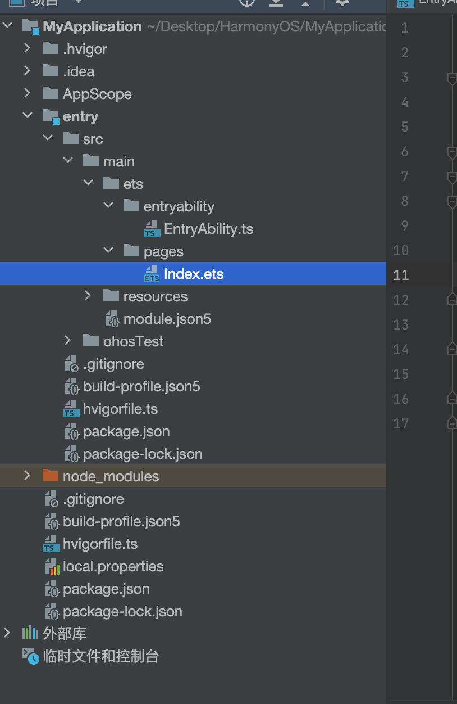Click the orange node_modules folder icon
The height and width of the screenshot is (704, 457).
(x=51, y=476)
